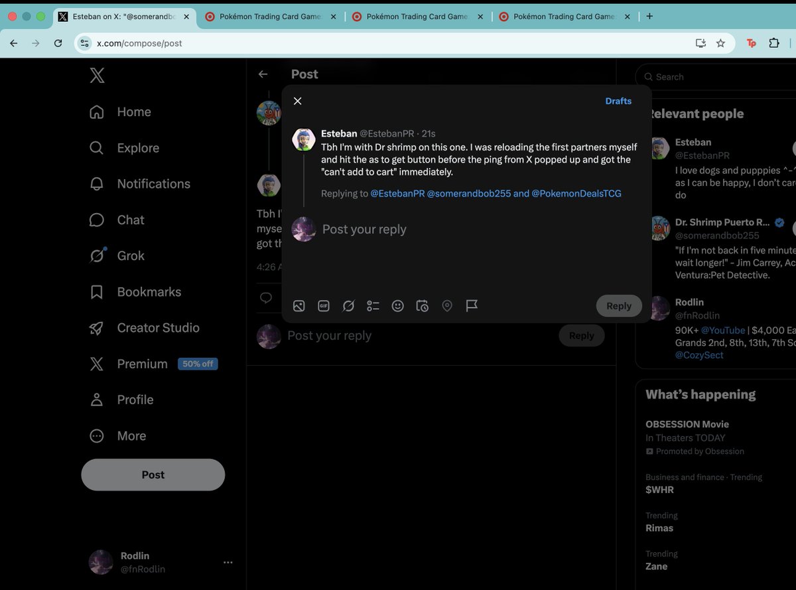Click the browser back arrow
This screenshot has width=796, height=590.
14,43
